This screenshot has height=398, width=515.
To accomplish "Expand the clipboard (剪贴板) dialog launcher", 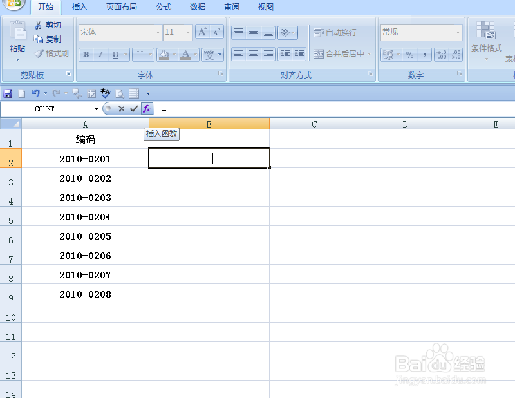I will (x=68, y=73).
